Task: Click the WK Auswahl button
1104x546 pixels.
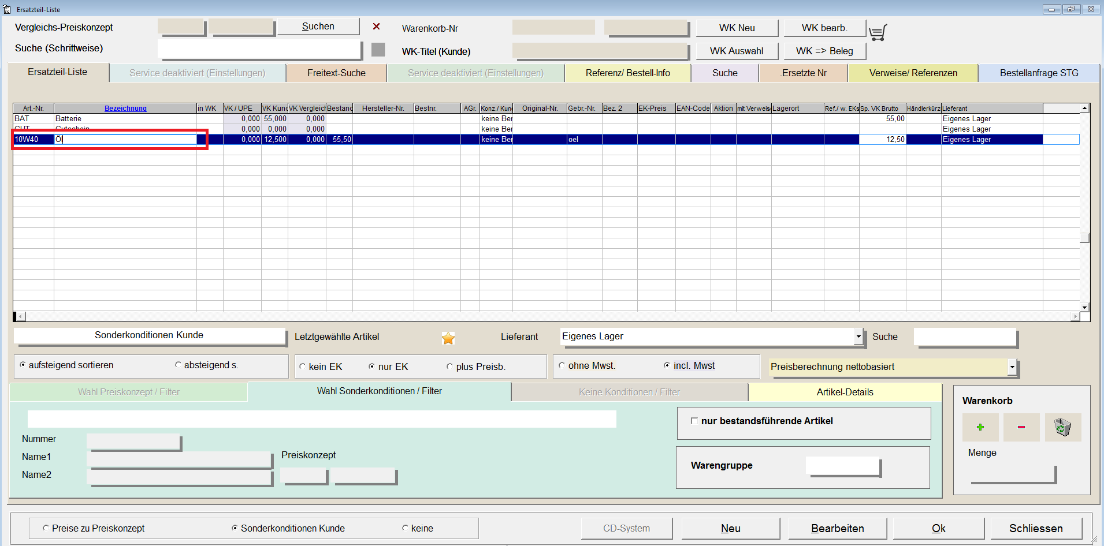Action: point(737,51)
